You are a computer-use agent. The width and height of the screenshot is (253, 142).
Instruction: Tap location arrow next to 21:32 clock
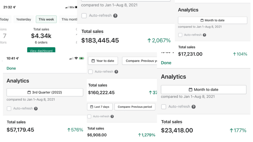tap(14, 7)
